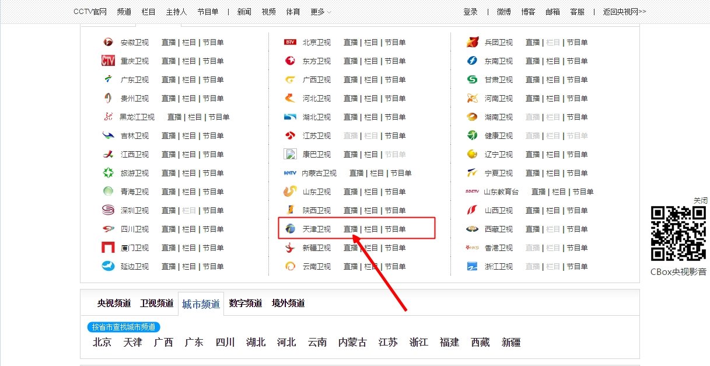Viewport: 710px width, 366px height.
Task: Select the highlighted 天津卫视 channel icon
Action: (290, 228)
